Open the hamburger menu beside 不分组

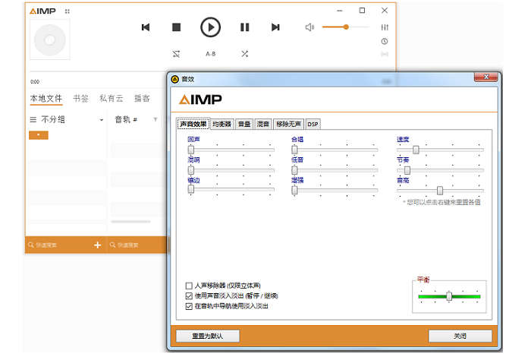[x=33, y=120]
